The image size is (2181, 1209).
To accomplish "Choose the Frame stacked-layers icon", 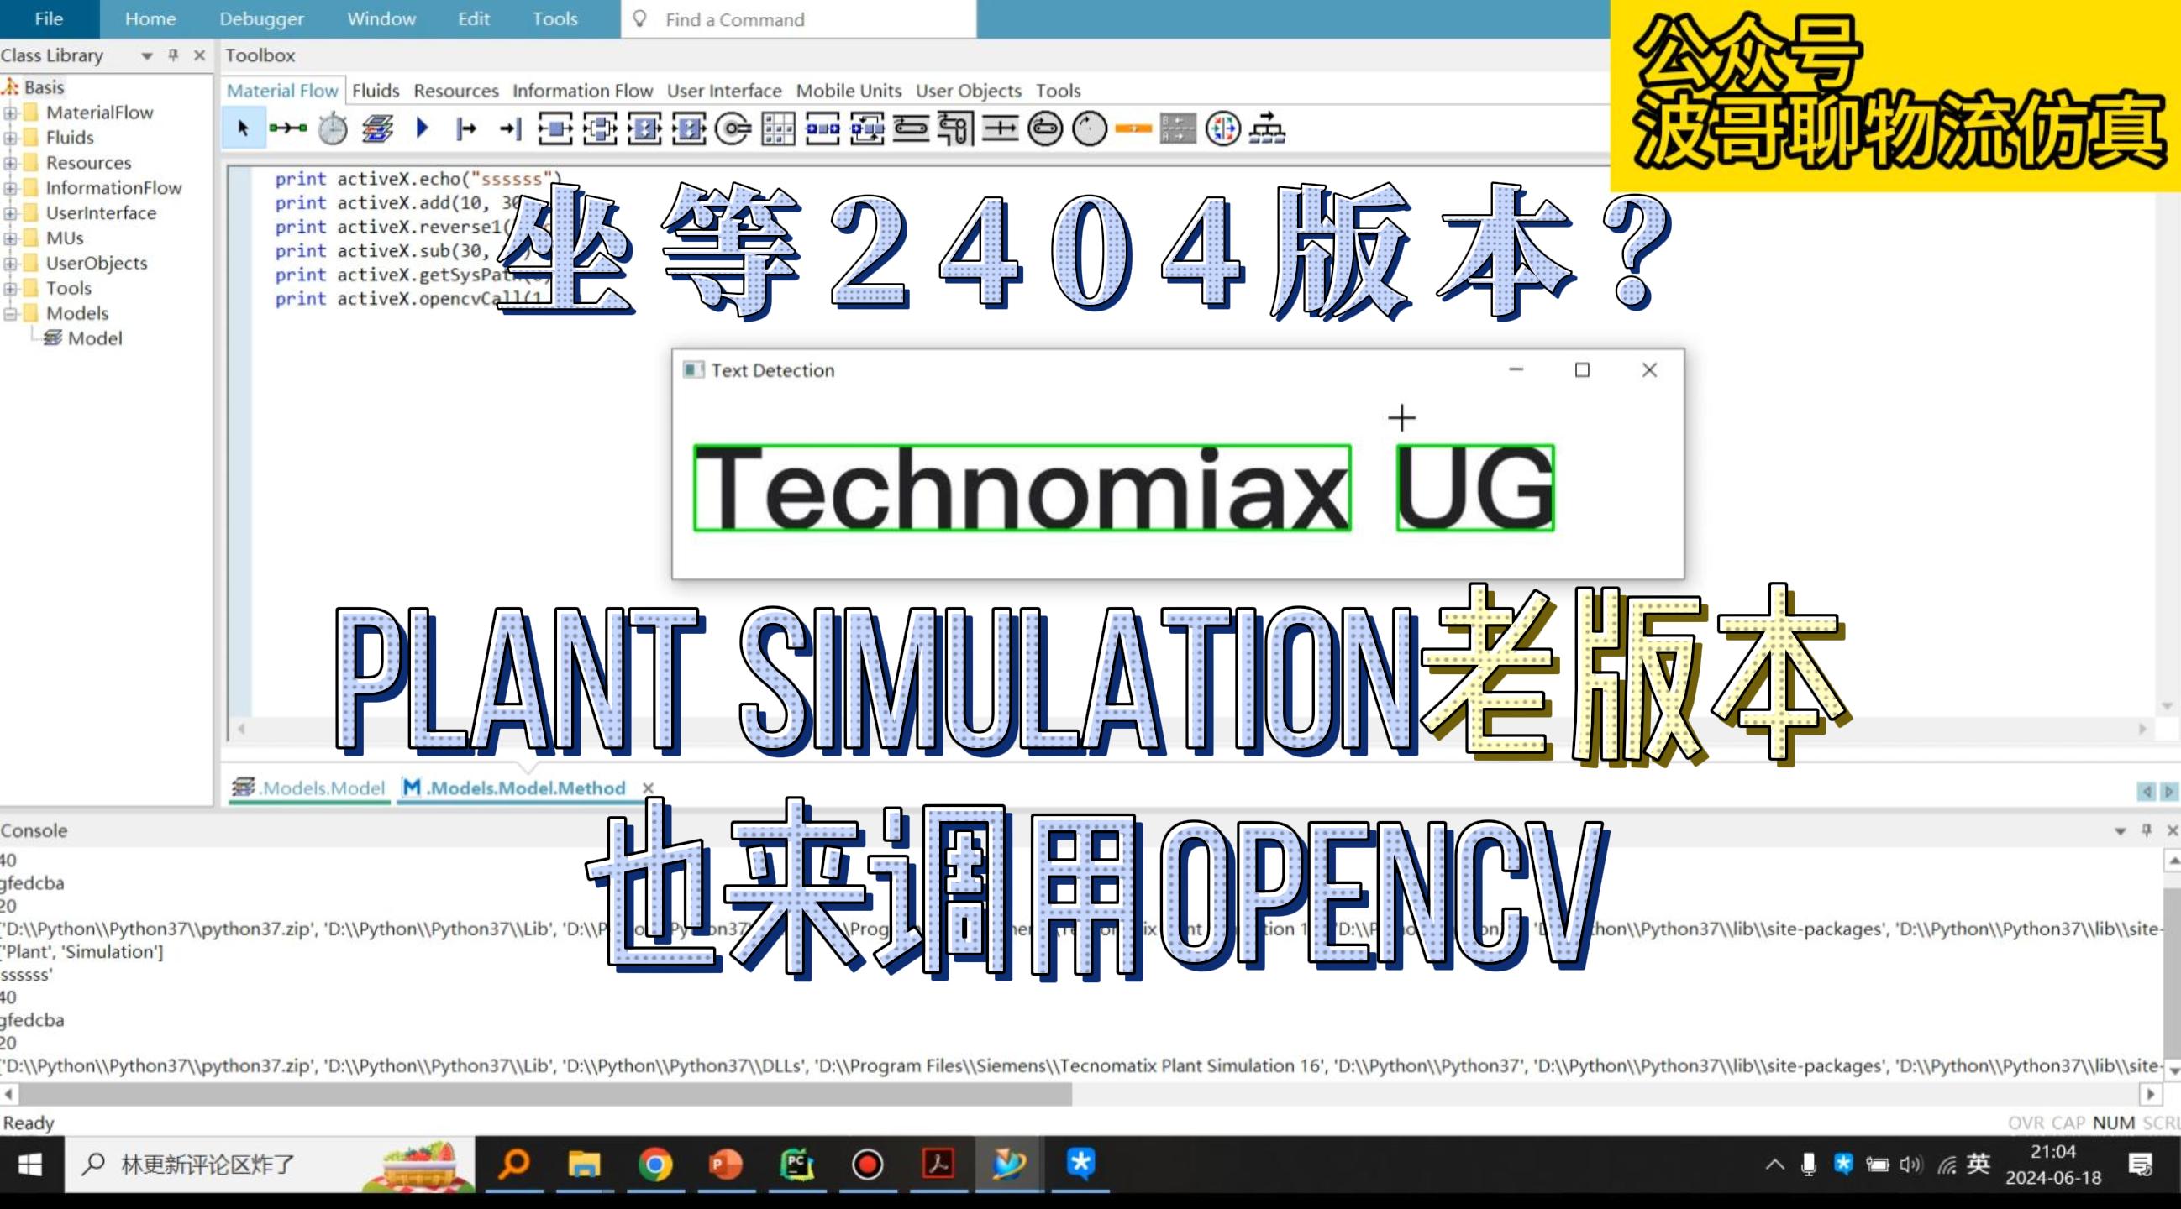I will (377, 128).
